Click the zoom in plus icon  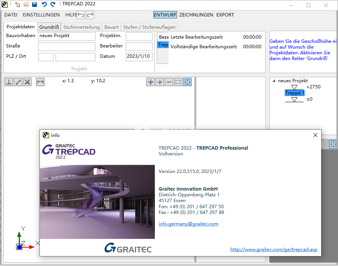pos(160,82)
